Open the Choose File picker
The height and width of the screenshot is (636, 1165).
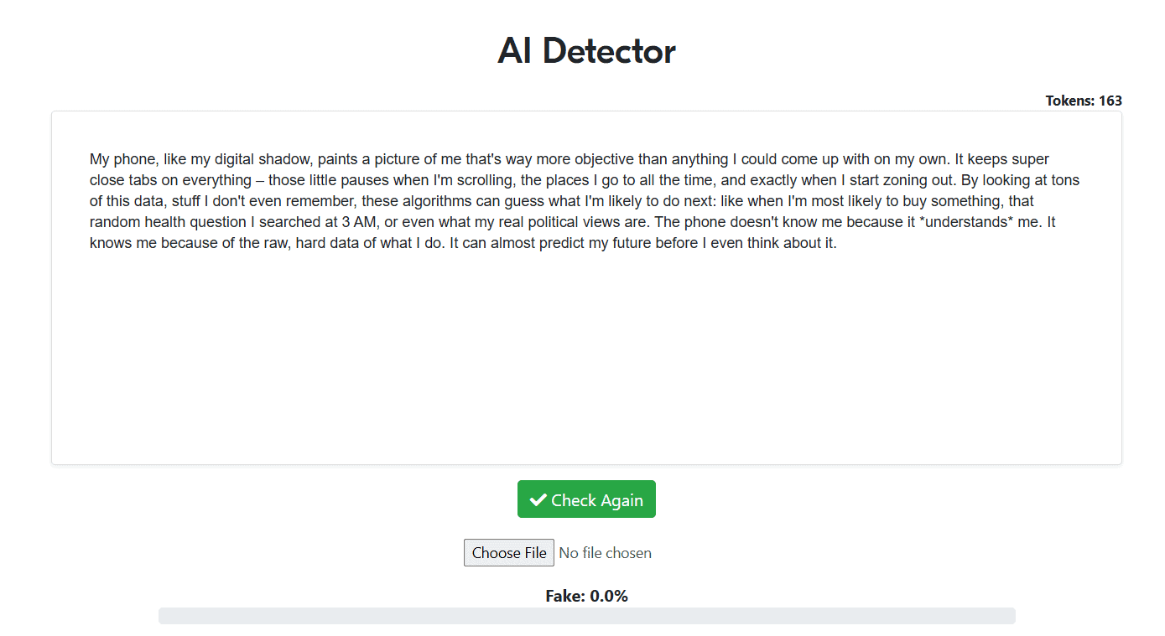click(x=509, y=553)
